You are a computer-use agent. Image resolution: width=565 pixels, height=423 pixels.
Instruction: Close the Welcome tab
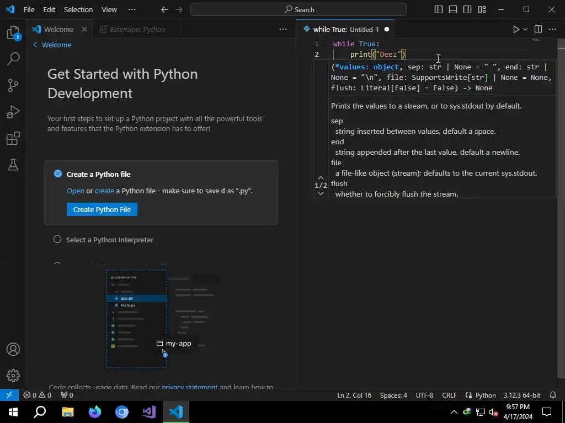click(84, 29)
